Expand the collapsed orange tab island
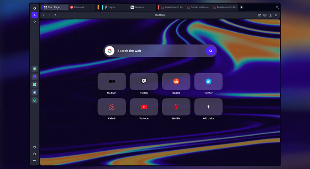Screen dimensions: 310x169 click(98, 7)
